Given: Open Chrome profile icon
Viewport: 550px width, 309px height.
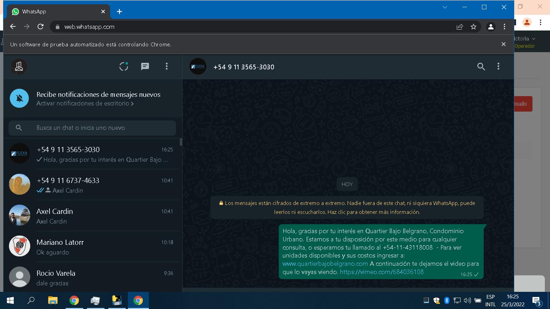Looking at the screenshot, I should 491,27.
